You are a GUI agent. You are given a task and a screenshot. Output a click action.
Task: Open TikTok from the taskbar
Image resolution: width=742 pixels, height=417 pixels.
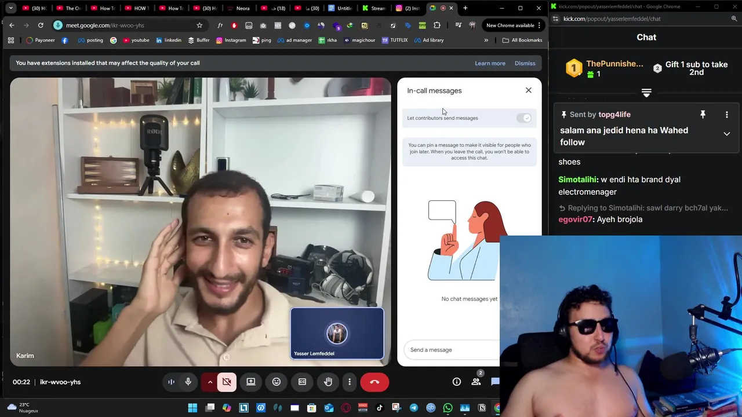point(380,408)
